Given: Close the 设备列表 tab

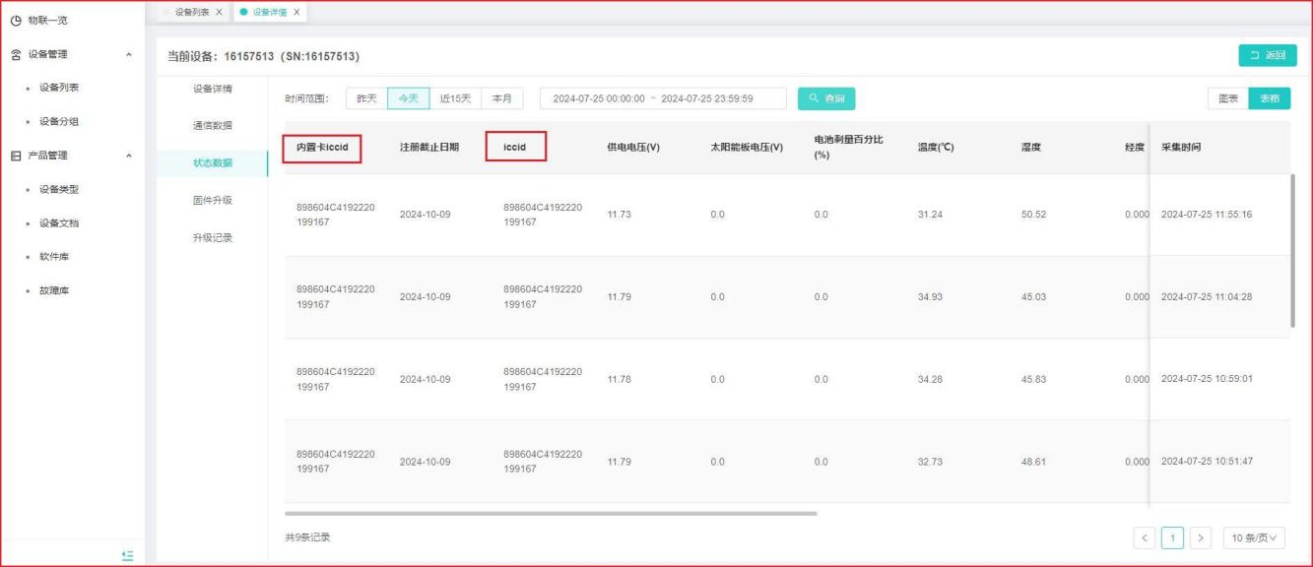Looking at the screenshot, I should 219,12.
